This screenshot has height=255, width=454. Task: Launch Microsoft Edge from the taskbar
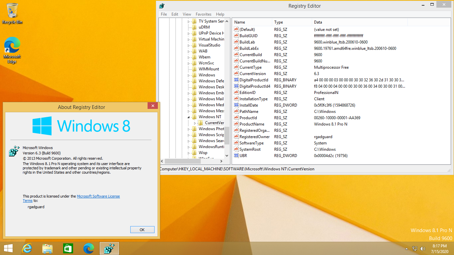(x=89, y=248)
